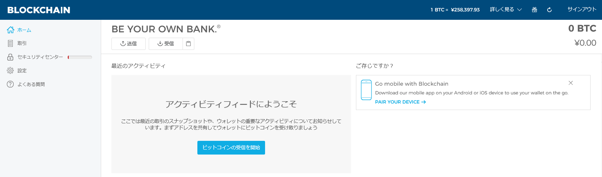Click the blue ビットコインの受信を開始 button
The image size is (602, 177).
tap(231, 148)
